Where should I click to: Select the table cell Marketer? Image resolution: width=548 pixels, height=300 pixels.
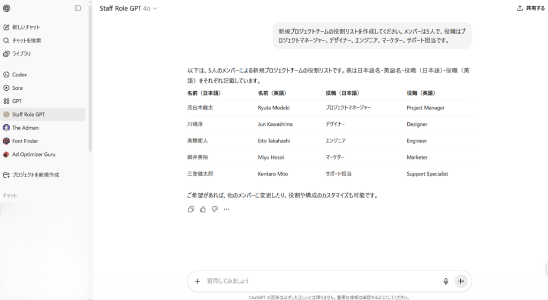(x=417, y=157)
